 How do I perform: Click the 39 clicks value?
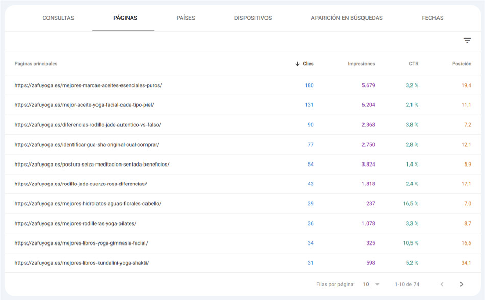[310, 204]
